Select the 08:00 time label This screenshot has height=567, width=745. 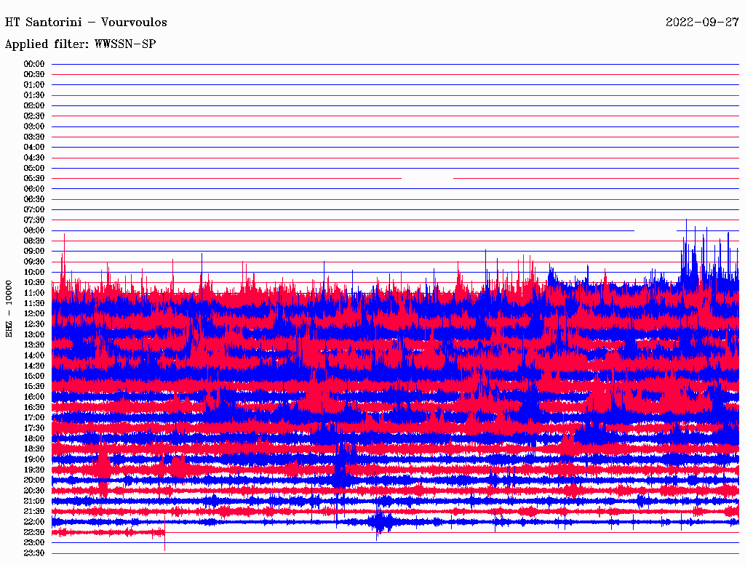pos(34,230)
